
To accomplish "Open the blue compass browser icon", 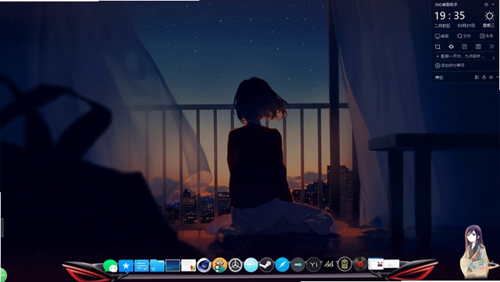I will [282, 264].
